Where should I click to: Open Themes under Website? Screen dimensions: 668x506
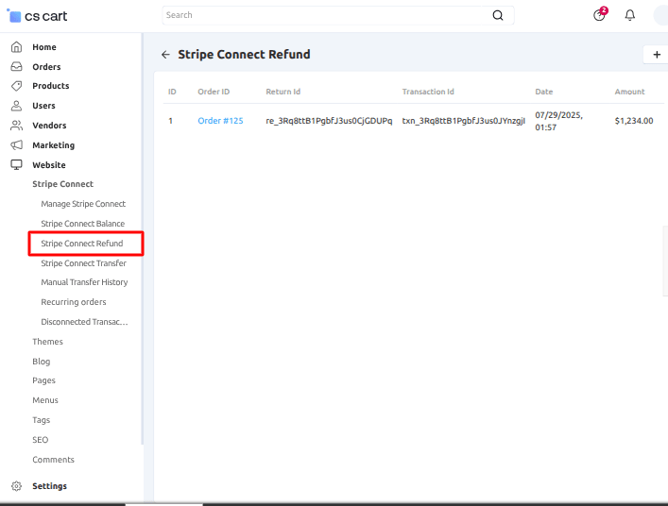[x=47, y=342]
